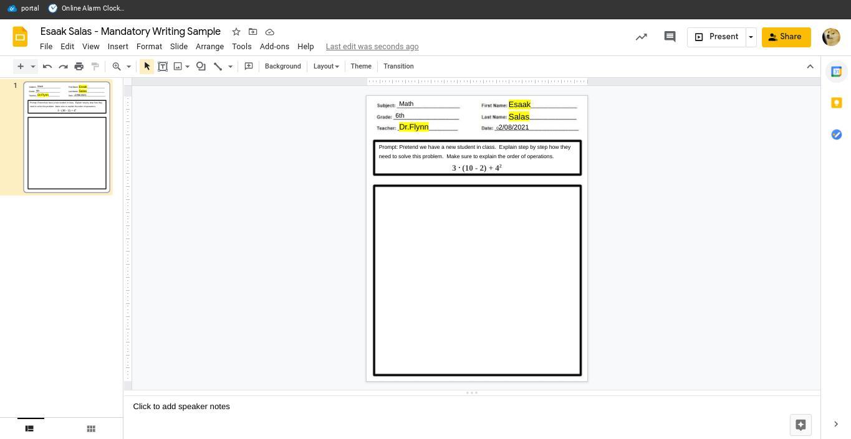Hide the menus with collapse arrow

click(810, 66)
